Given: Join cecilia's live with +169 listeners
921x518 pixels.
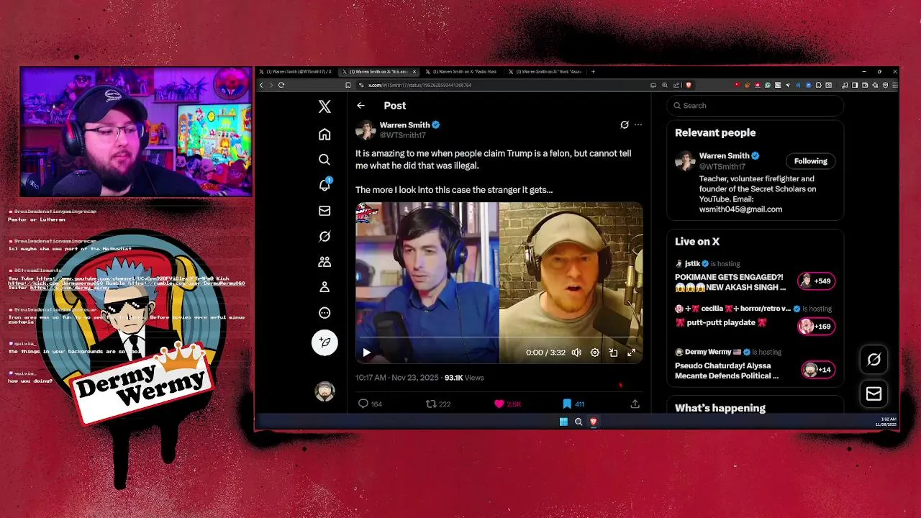Looking at the screenshot, I should [x=816, y=327].
